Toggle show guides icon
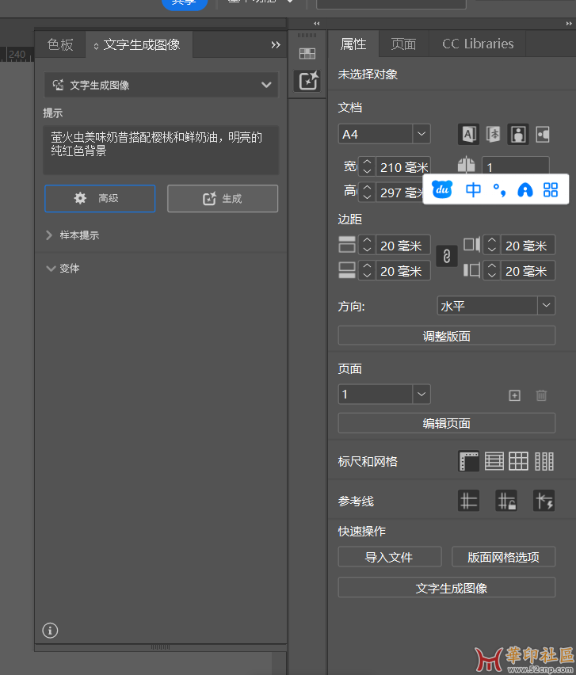This screenshot has height=675, width=576. click(x=468, y=501)
